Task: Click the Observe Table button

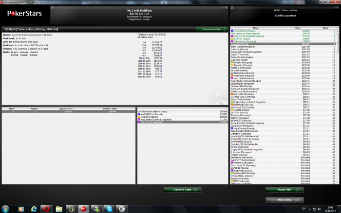Action: pos(183,190)
